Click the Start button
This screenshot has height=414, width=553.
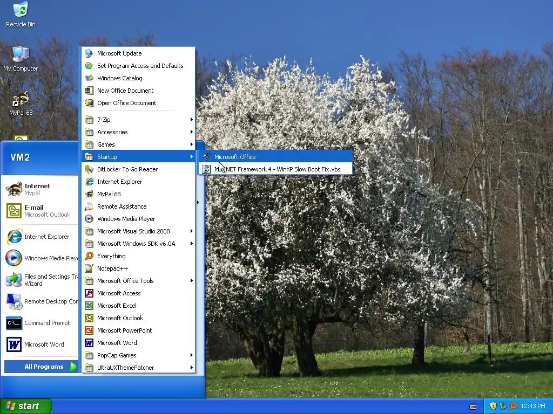pyautogui.click(x=26, y=406)
